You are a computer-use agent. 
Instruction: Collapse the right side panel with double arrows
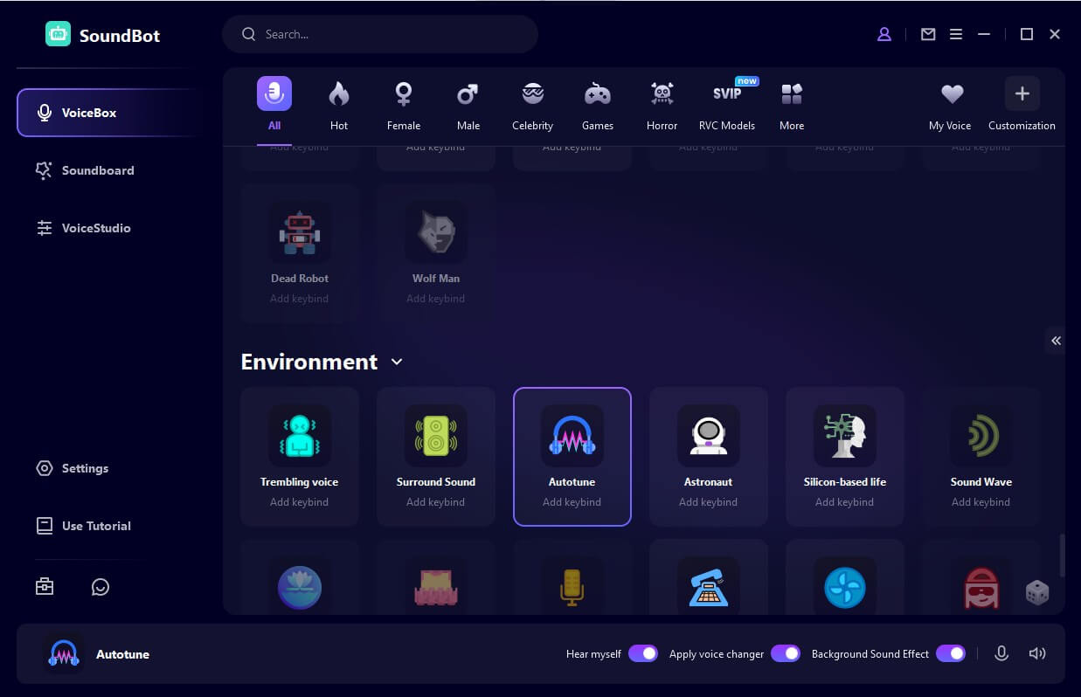1056,341
